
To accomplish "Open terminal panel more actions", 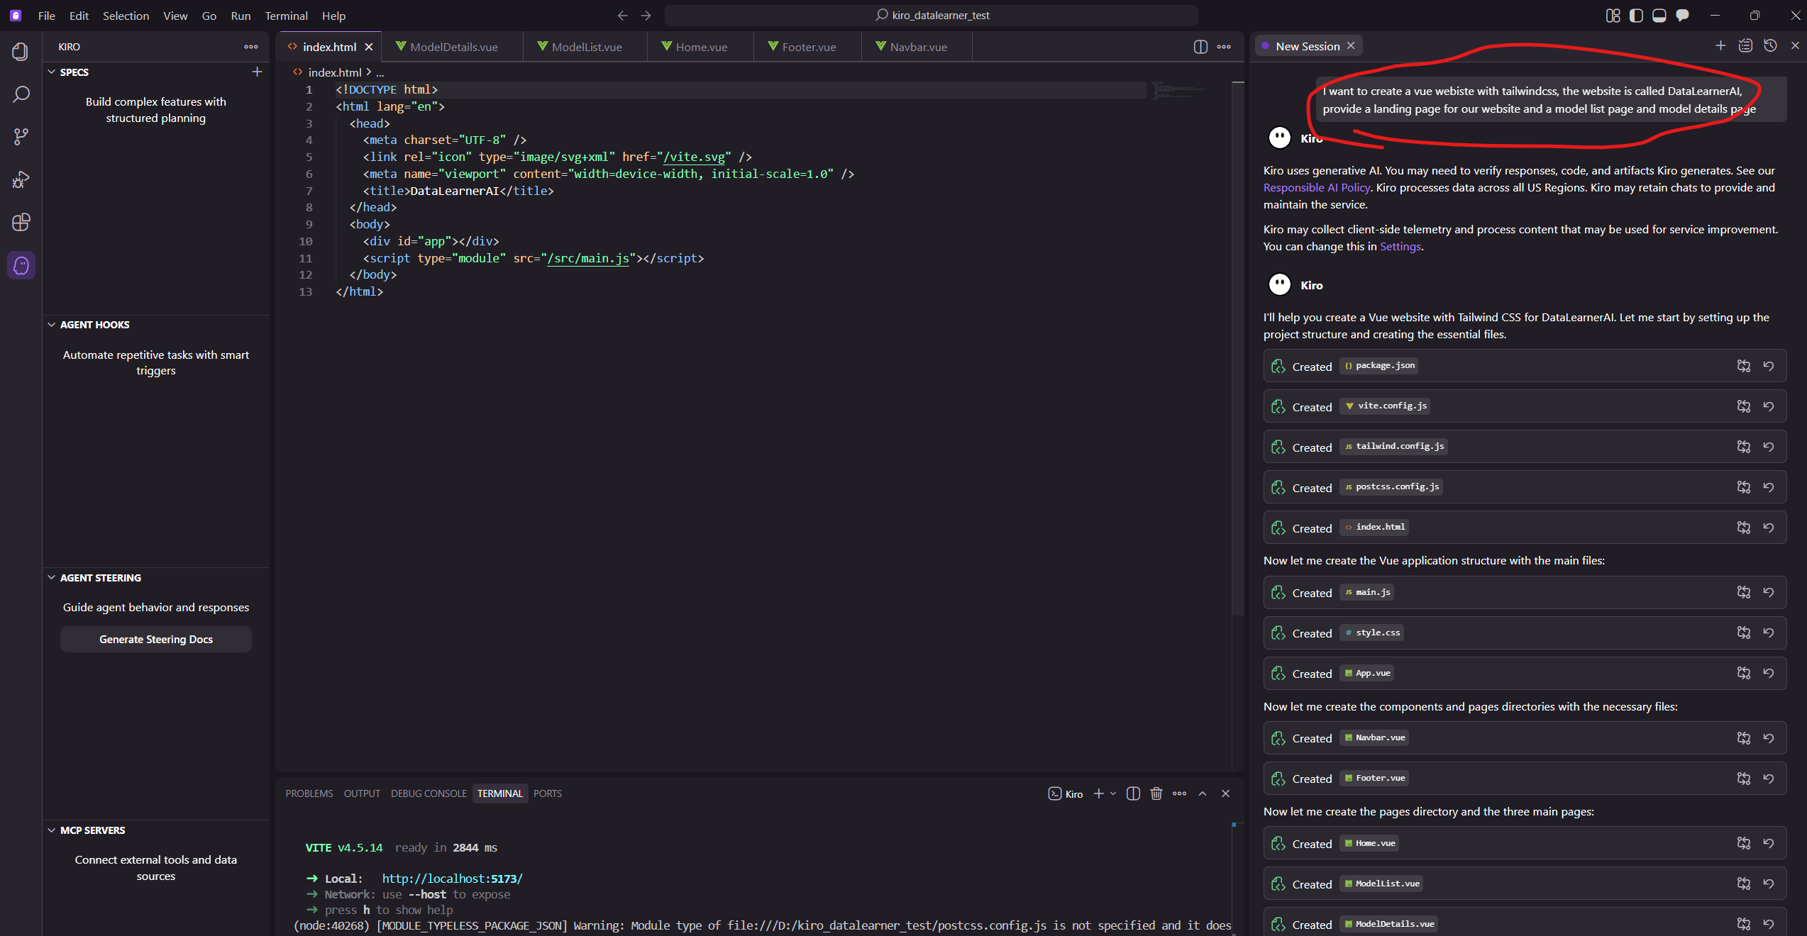I will pyautogui.click(x=1179, y=793).
